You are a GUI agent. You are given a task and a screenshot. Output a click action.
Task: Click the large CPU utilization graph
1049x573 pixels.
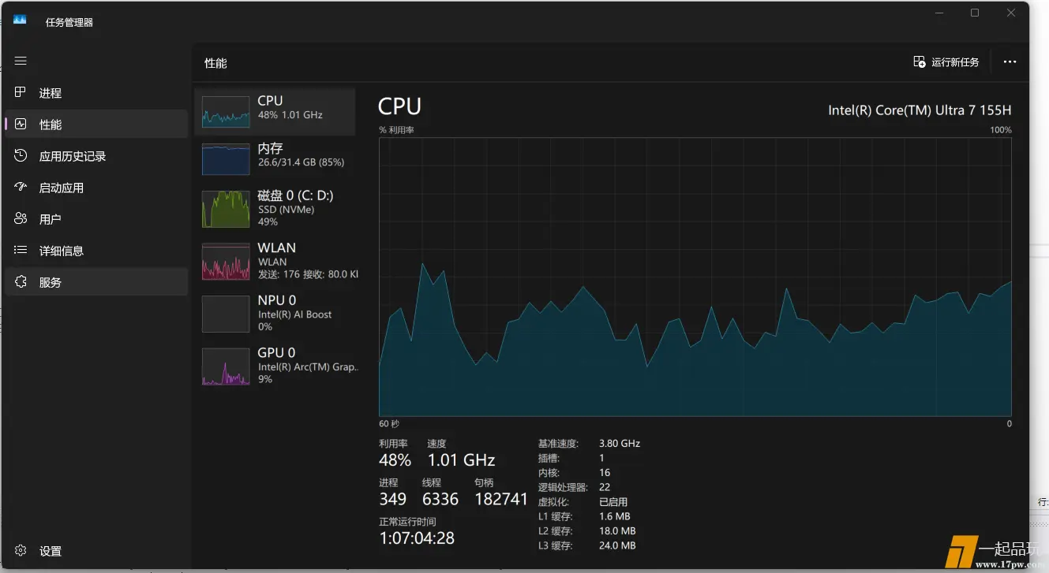695,277
